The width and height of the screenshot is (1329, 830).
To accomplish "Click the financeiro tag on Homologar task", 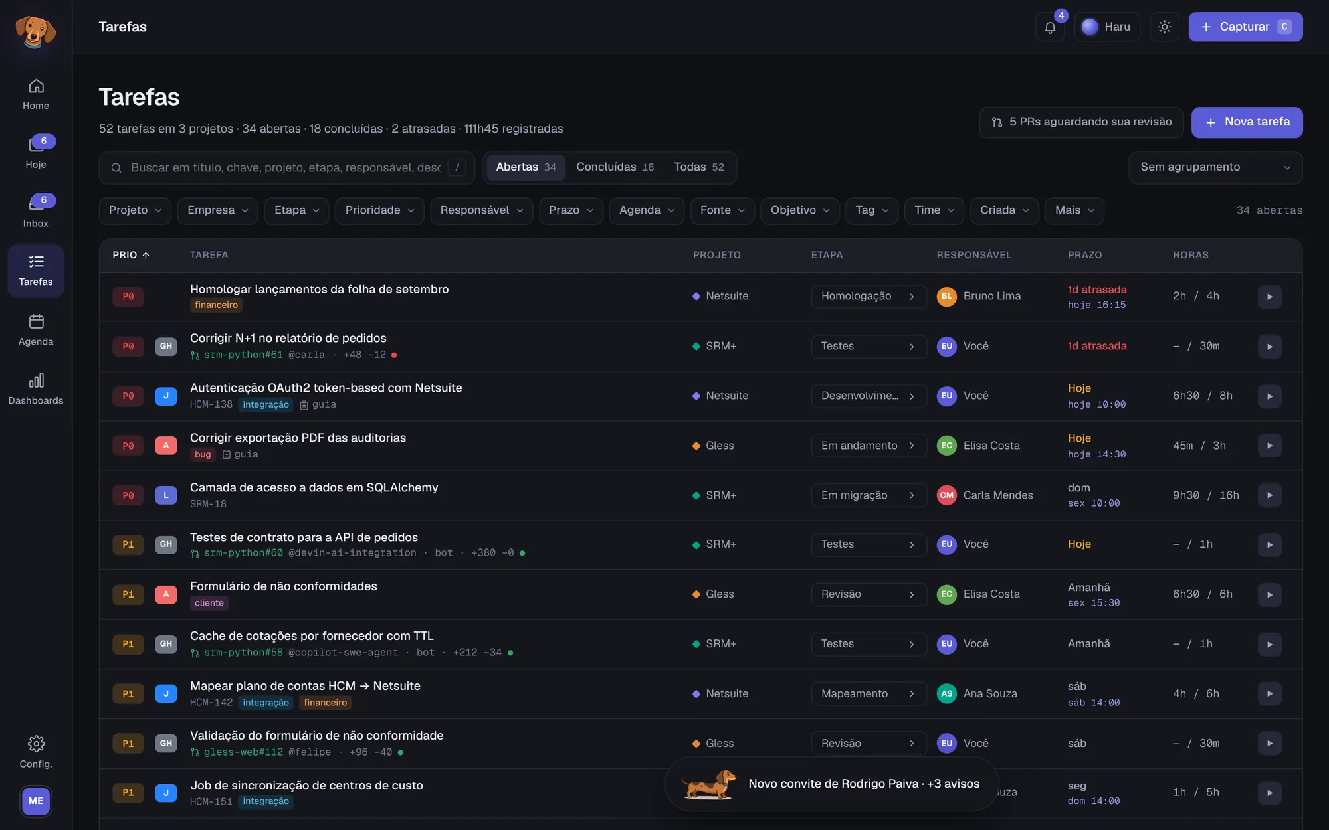I will click(216, 305).
